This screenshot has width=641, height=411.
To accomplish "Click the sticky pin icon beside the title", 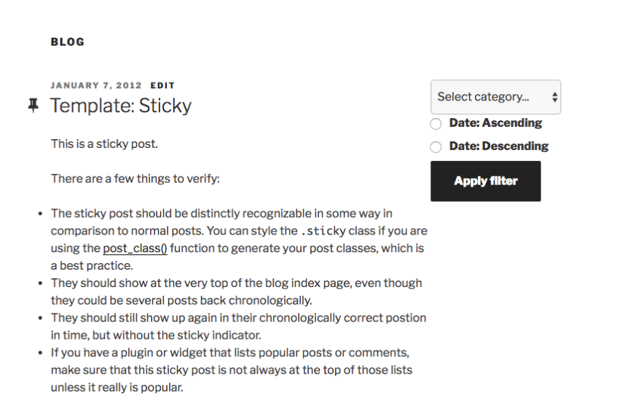I will pos(33,106).
